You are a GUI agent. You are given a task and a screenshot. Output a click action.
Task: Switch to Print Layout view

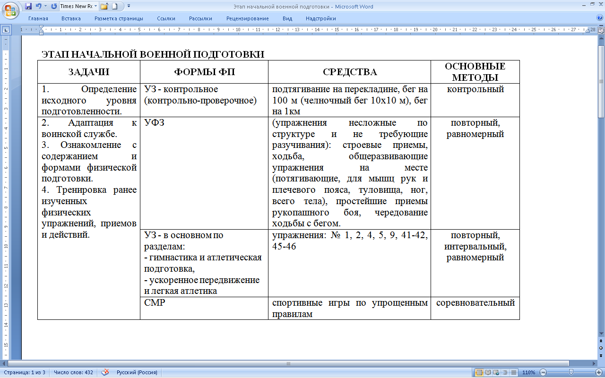point(479,372)
